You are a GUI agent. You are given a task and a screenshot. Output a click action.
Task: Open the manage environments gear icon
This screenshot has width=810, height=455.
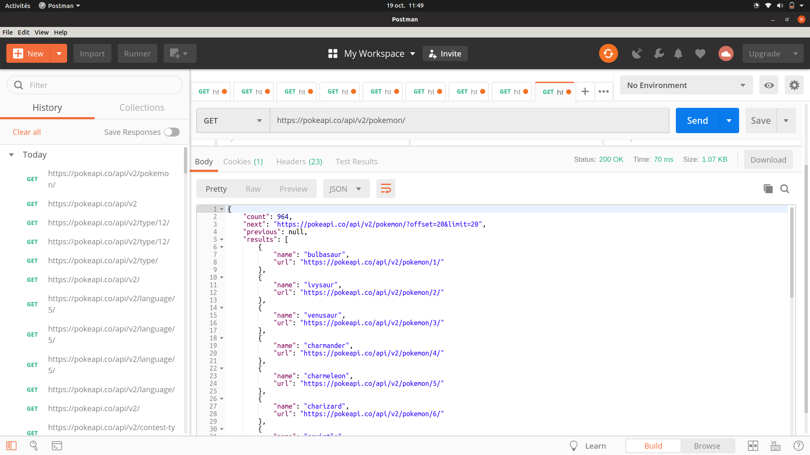794,85
